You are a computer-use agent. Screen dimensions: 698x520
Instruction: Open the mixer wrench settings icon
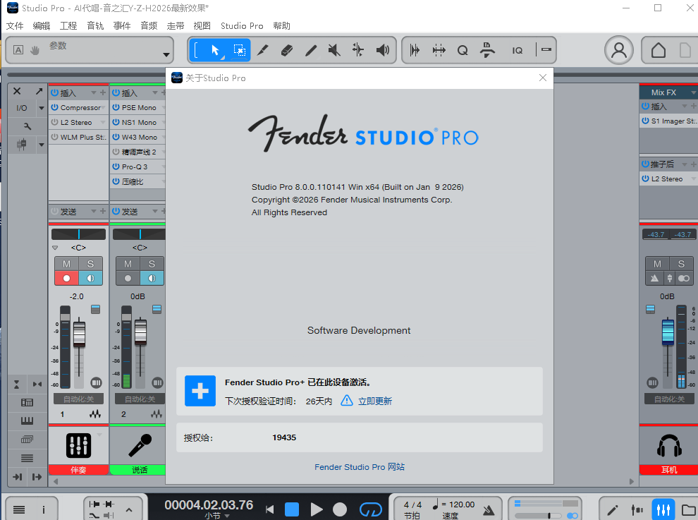click(27, 126)
